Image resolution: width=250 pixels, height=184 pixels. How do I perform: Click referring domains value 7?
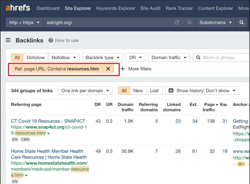(157, 151)
